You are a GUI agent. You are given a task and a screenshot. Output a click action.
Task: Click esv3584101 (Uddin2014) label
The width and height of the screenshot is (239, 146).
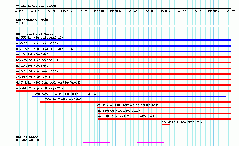[34, 77]
